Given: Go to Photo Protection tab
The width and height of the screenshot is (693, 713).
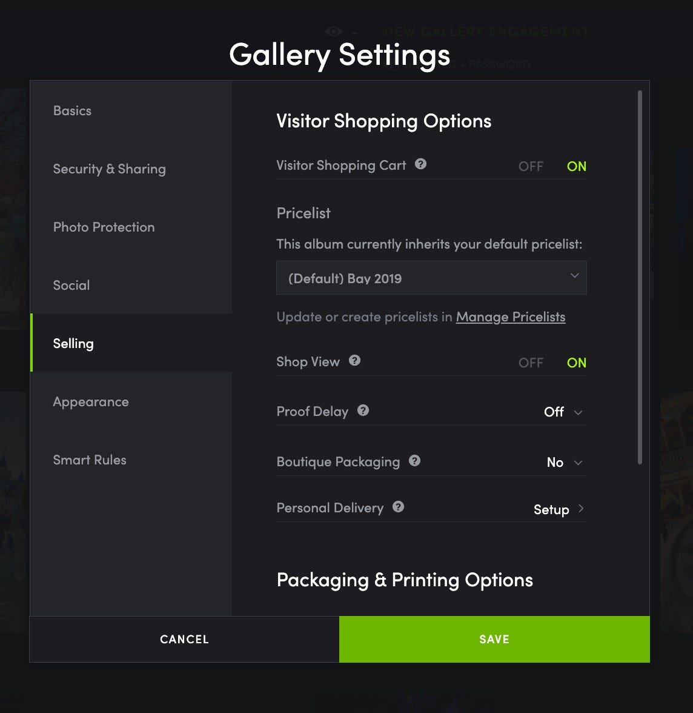Looking at the screenshot, I should [x=104, y=227].
